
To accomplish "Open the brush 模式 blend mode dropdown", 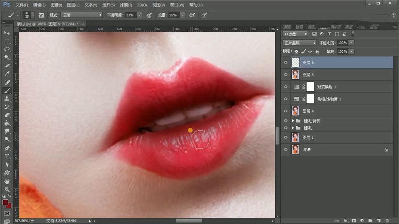I will coord(82,15).
